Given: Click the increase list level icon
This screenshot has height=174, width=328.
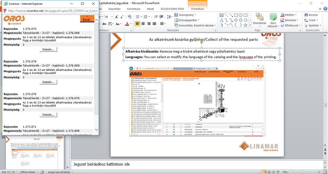Looking at the screenshot, I should [x=161, y=17].
